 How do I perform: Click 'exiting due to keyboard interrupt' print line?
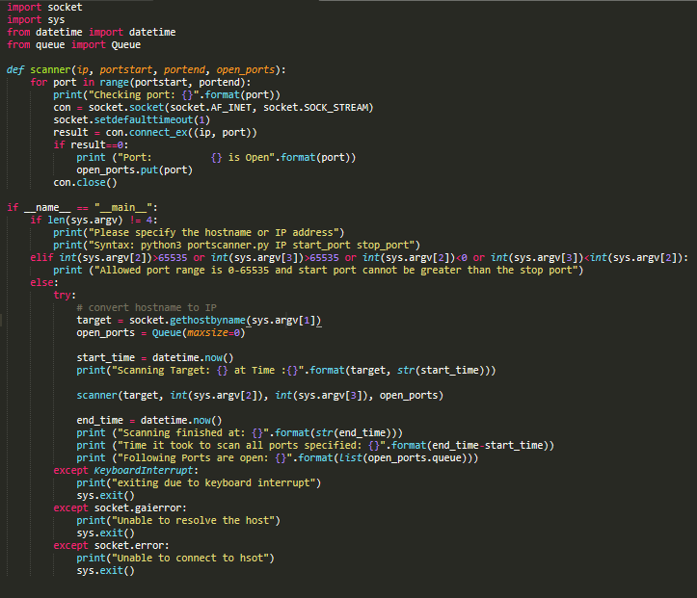click(199, 482)
